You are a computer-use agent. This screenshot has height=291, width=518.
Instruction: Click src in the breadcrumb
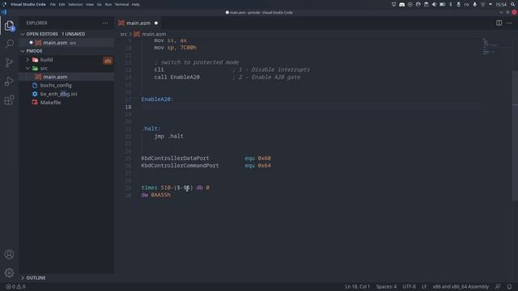tap(123, 34)
